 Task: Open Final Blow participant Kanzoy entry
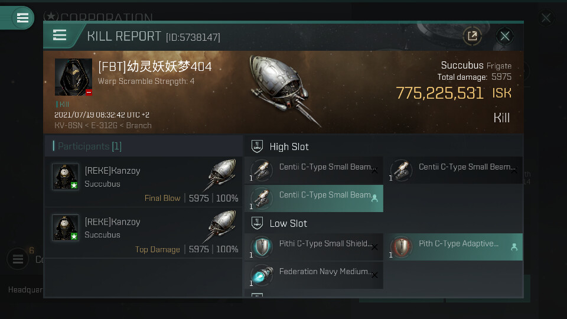coord(144,182)
